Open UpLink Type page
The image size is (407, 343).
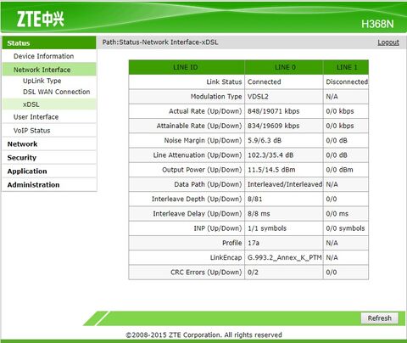tap(42, 81)
